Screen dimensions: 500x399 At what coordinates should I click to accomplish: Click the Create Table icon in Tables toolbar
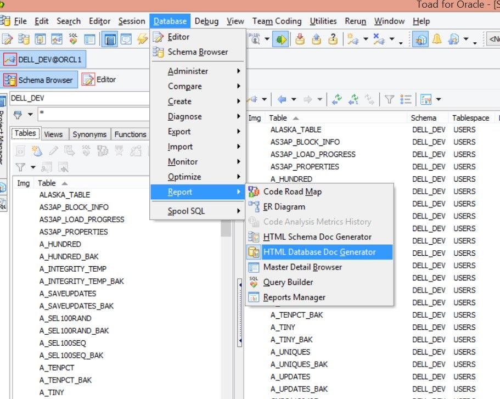[37, 151]
